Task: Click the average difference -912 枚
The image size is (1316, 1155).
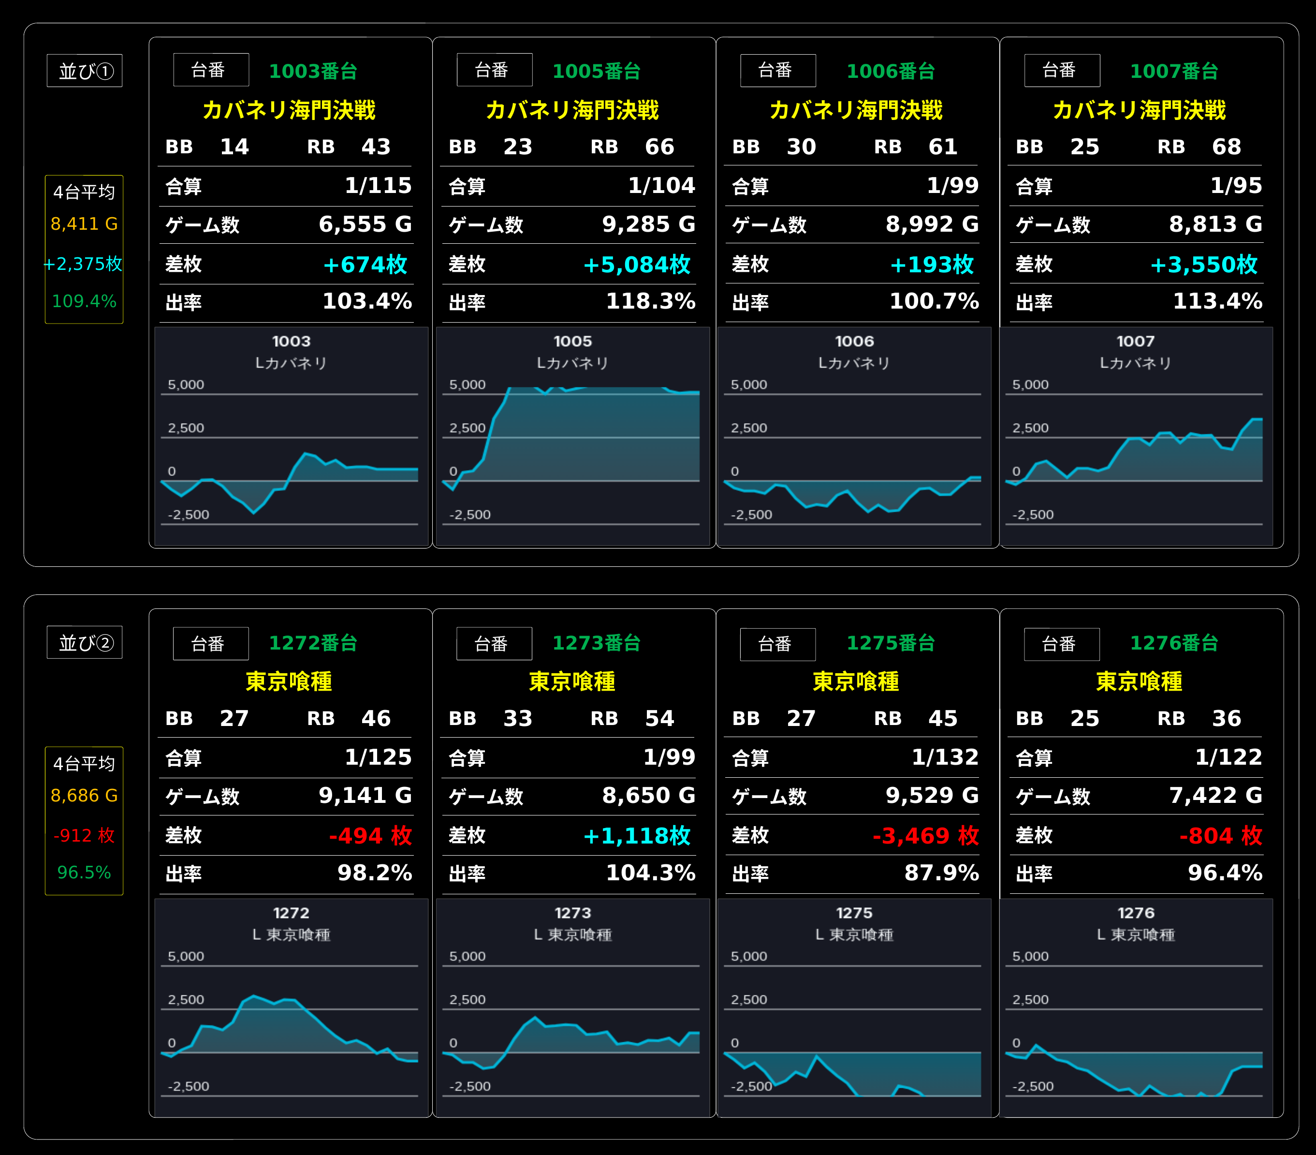Action: tap(84, 835)
